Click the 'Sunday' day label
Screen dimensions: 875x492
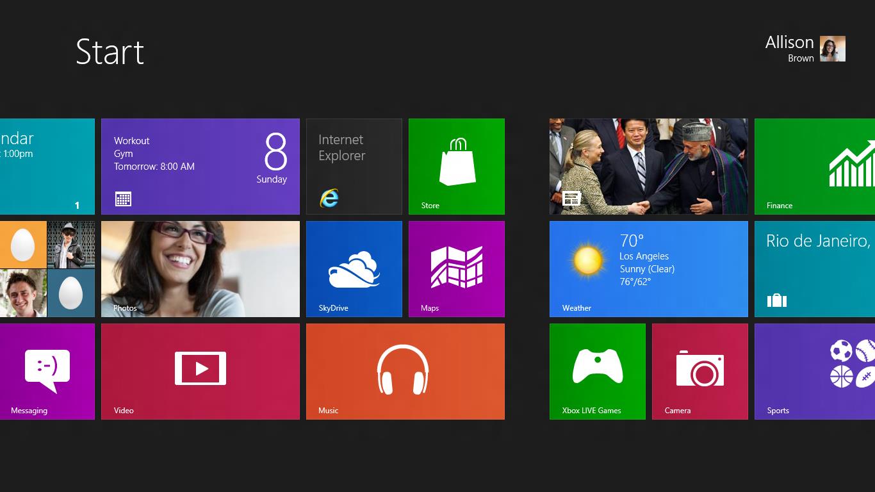pos(272,179)
